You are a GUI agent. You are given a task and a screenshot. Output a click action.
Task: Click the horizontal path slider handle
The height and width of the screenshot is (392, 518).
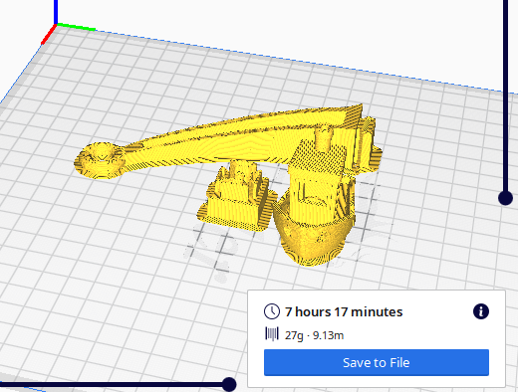point(229,385)
